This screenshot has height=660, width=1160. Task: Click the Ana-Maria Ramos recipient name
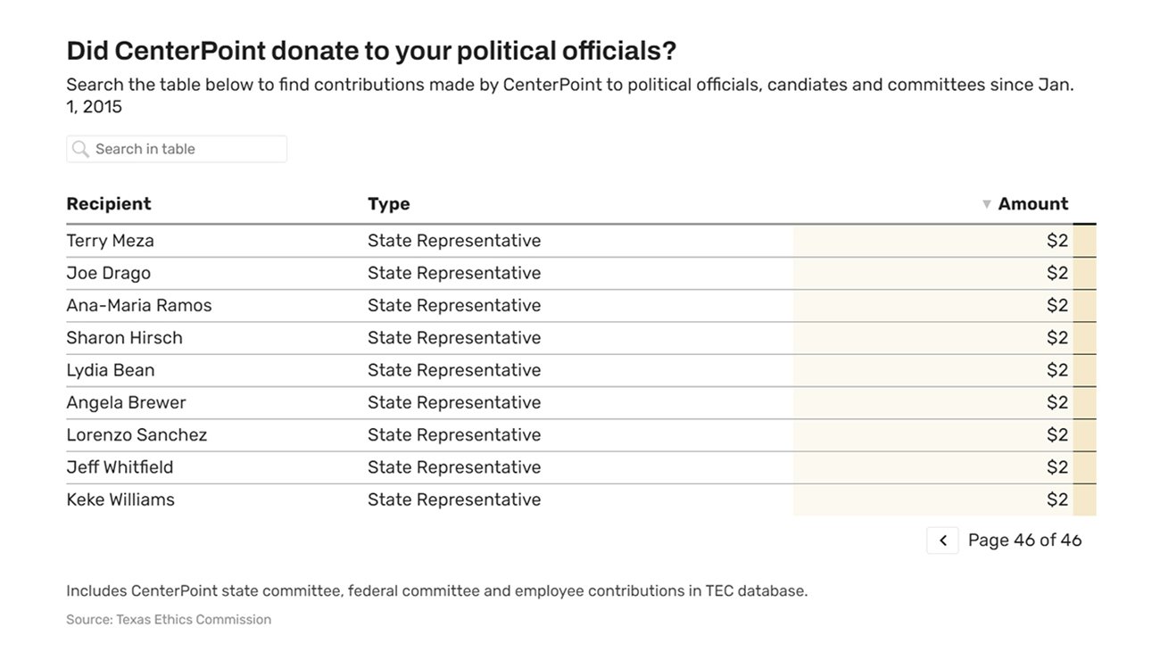tap(139, 306)
